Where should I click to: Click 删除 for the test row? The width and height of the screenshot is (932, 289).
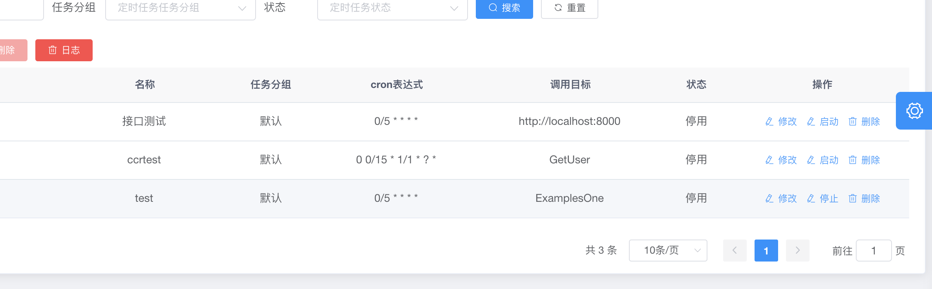pyautogui.click(x=864, y=199)
